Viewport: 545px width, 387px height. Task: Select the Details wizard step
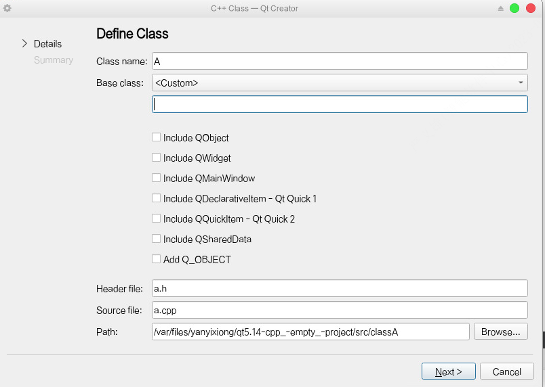tap(47, 44)
